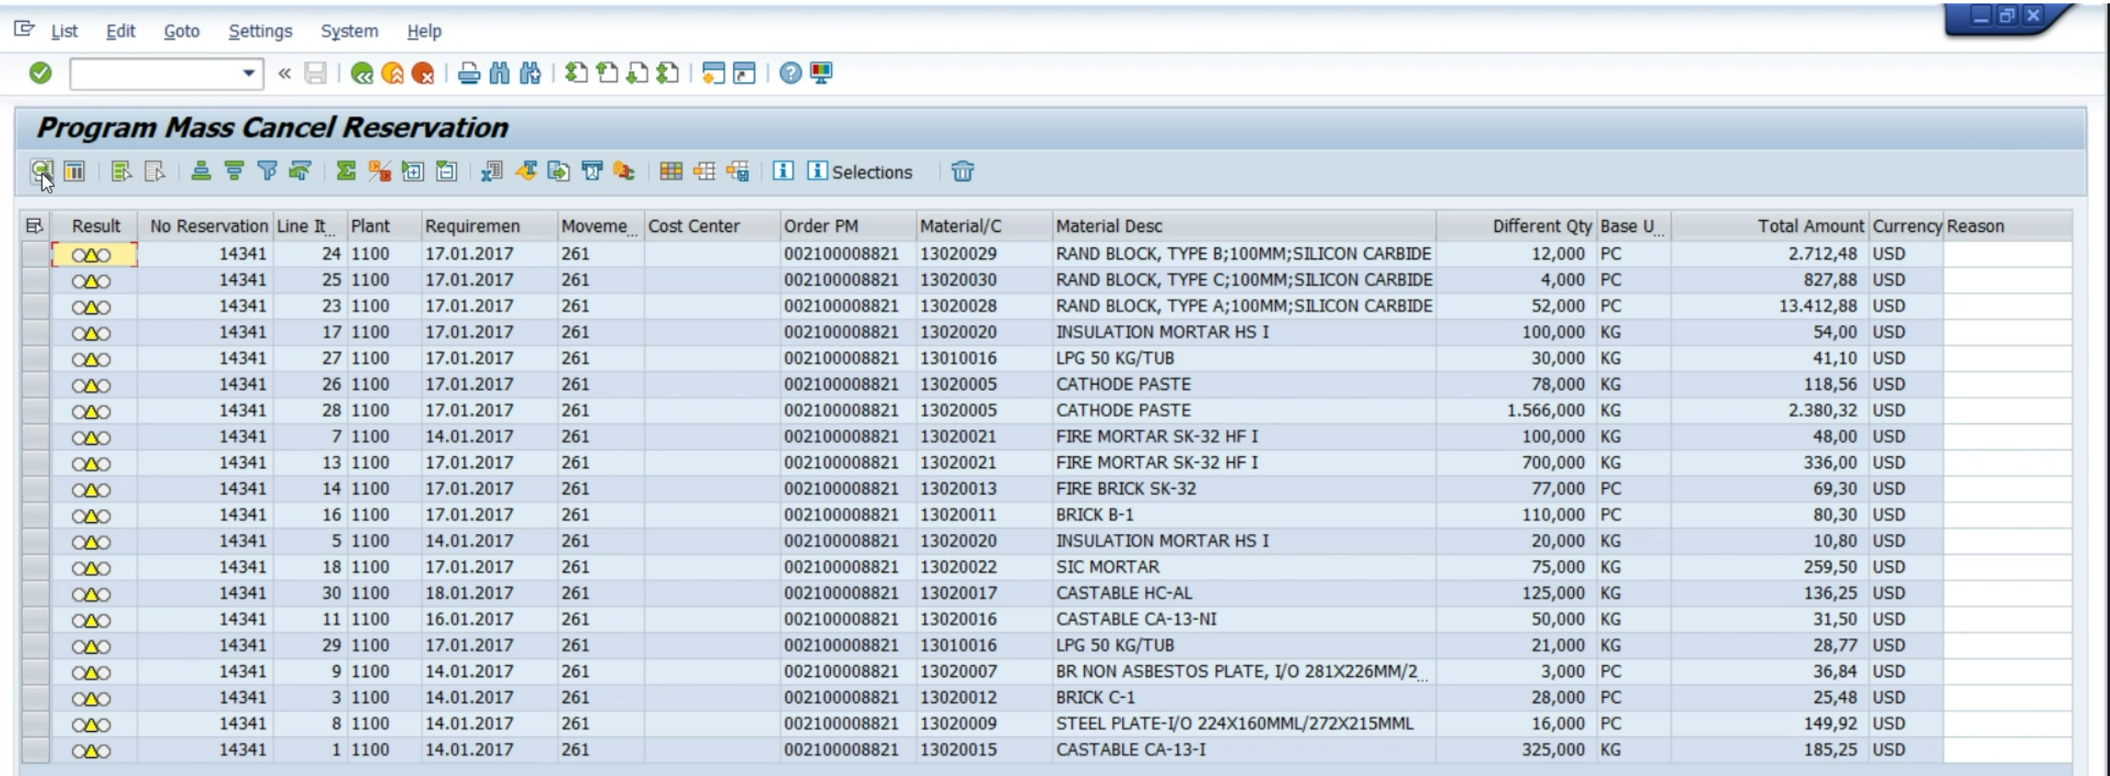Click the Find binoculars icon
This screenshot has height=776, width=2110.
(x=499, y=74)
